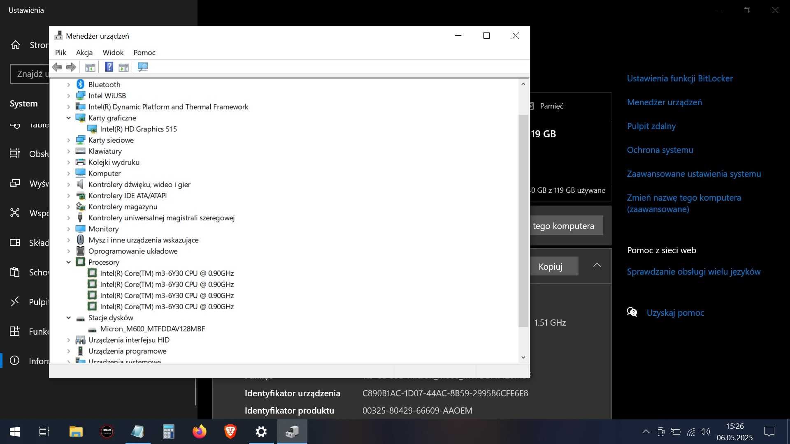Image resolution: width=790 pixels, height=444 pixels.
Task: Open the Calculator taskbar icon
Action: (x=169, y=432)
